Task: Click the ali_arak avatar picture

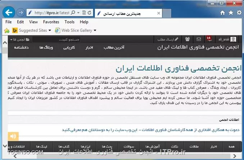Action: tap(233, 39)
